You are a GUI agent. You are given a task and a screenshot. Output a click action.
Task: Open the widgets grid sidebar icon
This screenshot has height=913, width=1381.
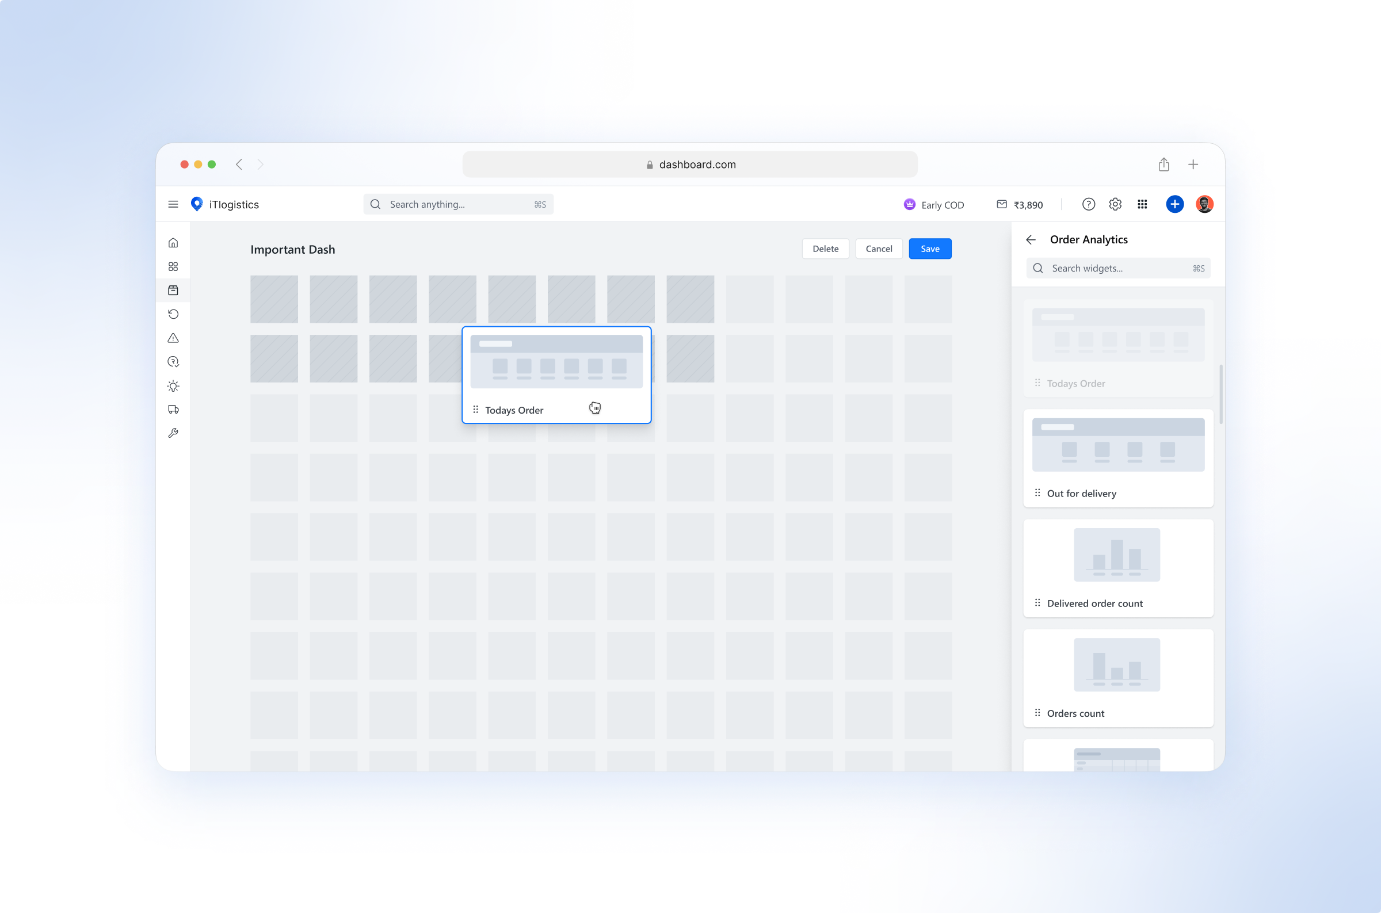click(x=173, y=266)
